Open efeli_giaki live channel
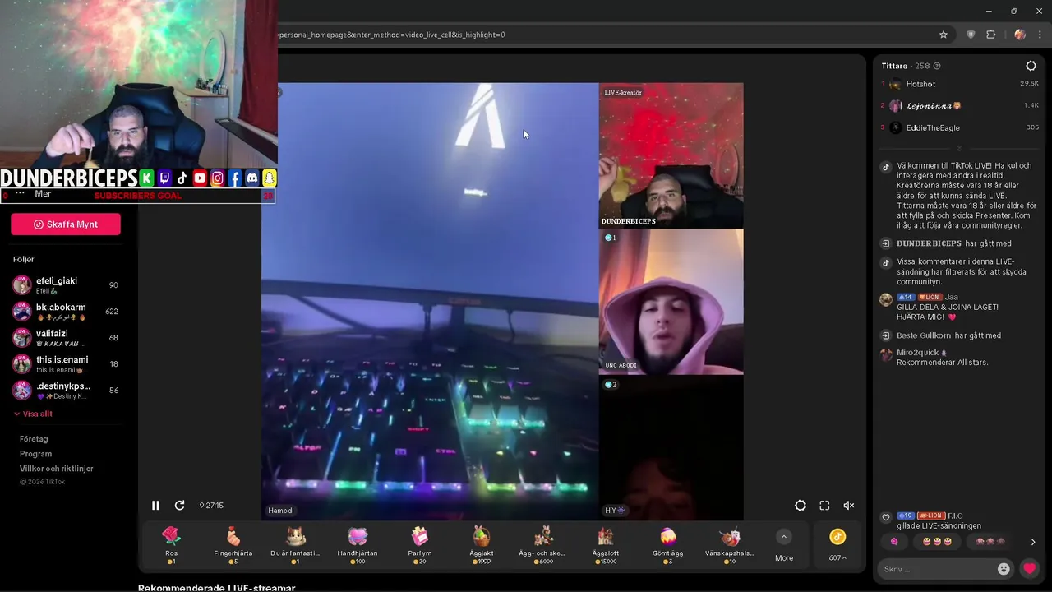Image resolution: width=1052 pixels, height=592 pixels. pyautogui.click(x=66, y=285)
